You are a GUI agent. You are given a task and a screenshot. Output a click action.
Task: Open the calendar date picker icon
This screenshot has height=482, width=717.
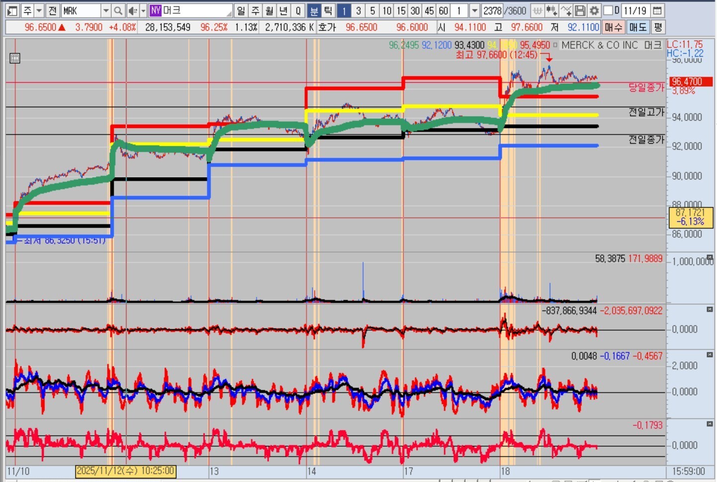pyautogui.click(x=657, y=10)
